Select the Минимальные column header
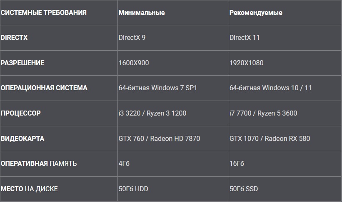This screenshot has width=342, height=202. [142, 12]
